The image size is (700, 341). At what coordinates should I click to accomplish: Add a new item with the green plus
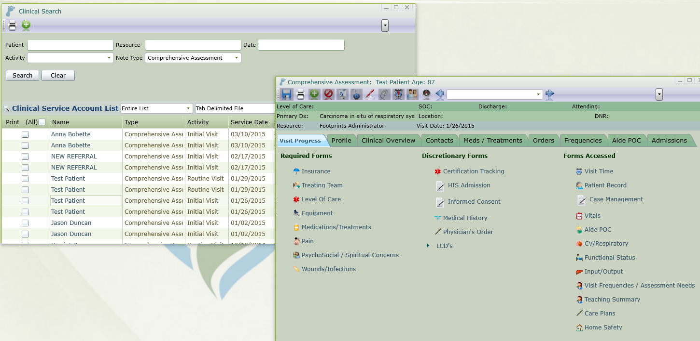[314, 94]
